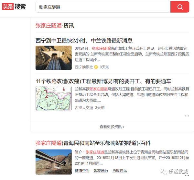The image size is (194, 180).
Task: Open the 张家庄隧道 百科 entry title
Action: pyautogui.click(x=93, y=143)
